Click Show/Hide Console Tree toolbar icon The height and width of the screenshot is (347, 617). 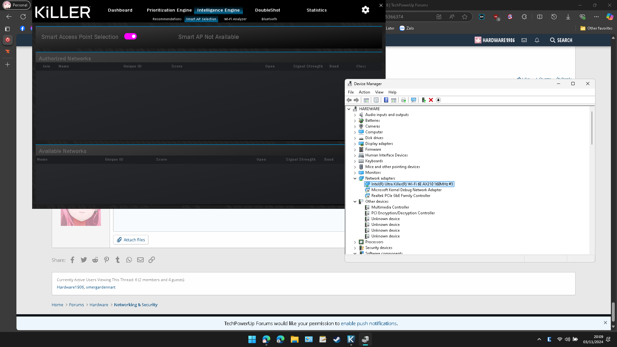tap(366, 100)
